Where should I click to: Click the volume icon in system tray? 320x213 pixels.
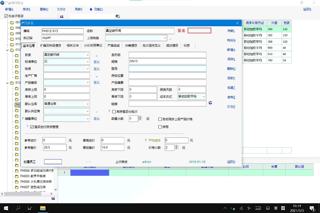(249, 208)
